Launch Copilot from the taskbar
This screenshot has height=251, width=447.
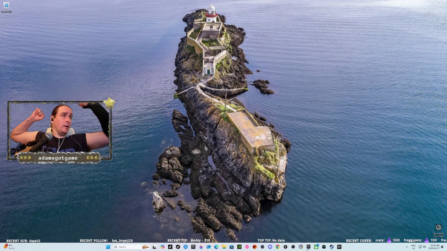[x=162, y=247]
